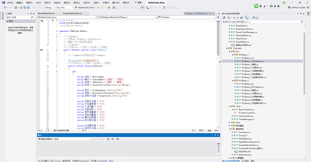Click the top search box in title bar

point(139,3)
